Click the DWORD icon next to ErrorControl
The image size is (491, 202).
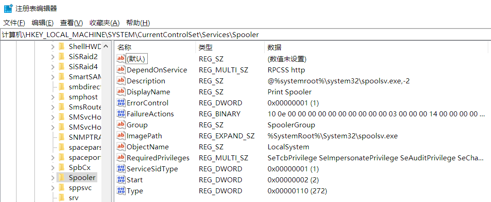pos(121,103)
